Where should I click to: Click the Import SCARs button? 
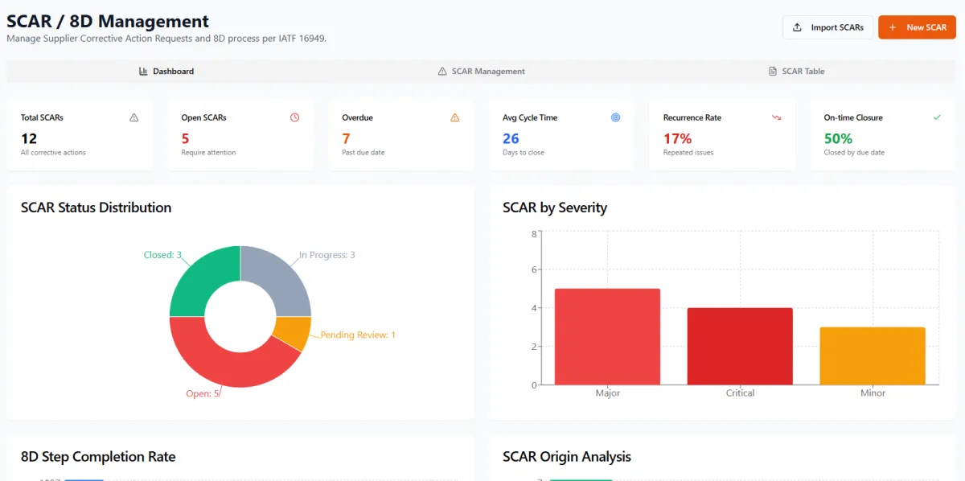[x=827, y=27]
